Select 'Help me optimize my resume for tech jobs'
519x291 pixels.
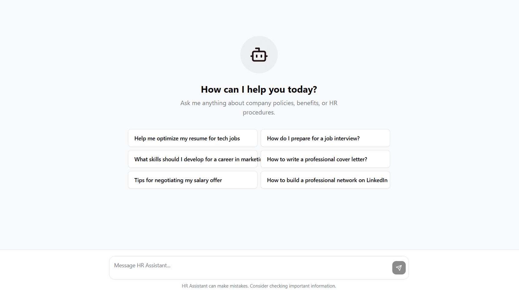[x=192, y=138]
